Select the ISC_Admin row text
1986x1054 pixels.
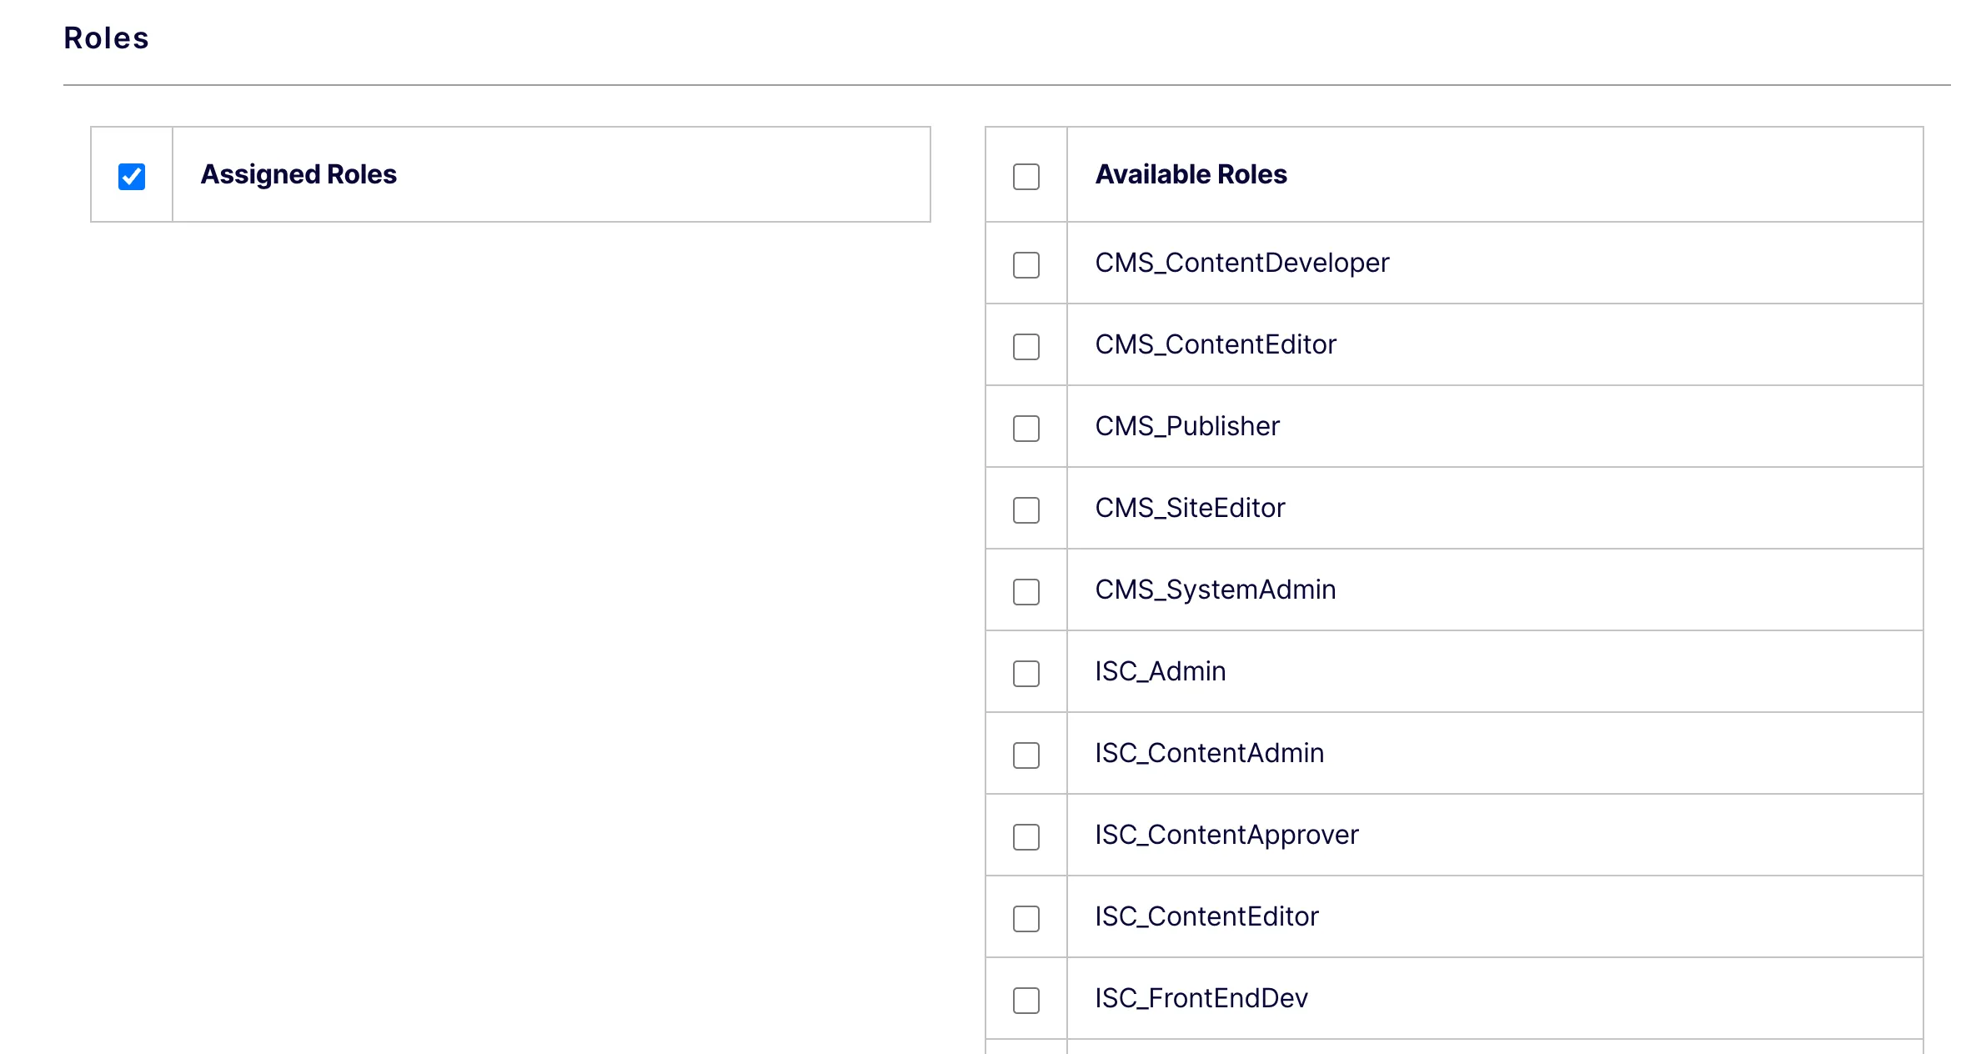(x=1160, y=671)
